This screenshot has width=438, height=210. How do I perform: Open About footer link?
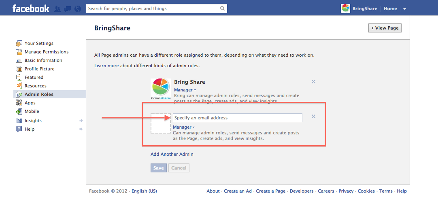click(x=213, y=191)
